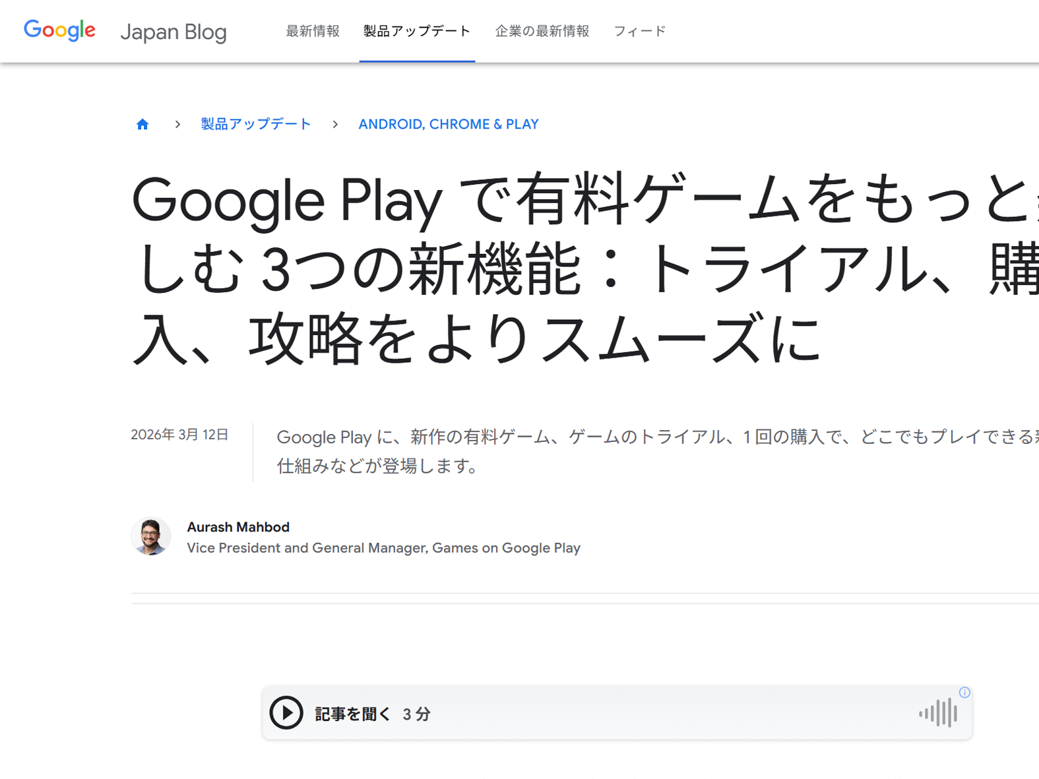Viewport: 1039px width, 779px height.
Task: Click the author's profile photo
Action: coord(151,536)
